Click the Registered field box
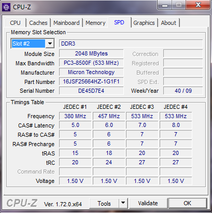 pos(183,63)
